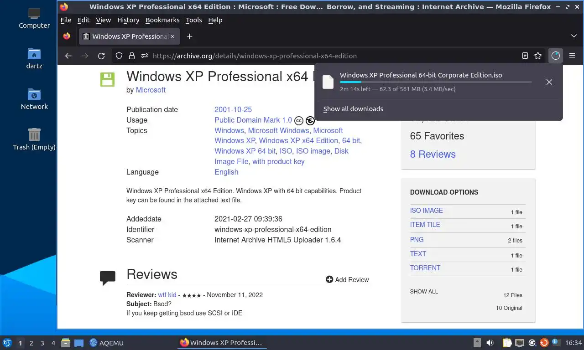Click the green floppy disk software icon
This screenshot has width=584, height=350.
[x=108, y=79]
